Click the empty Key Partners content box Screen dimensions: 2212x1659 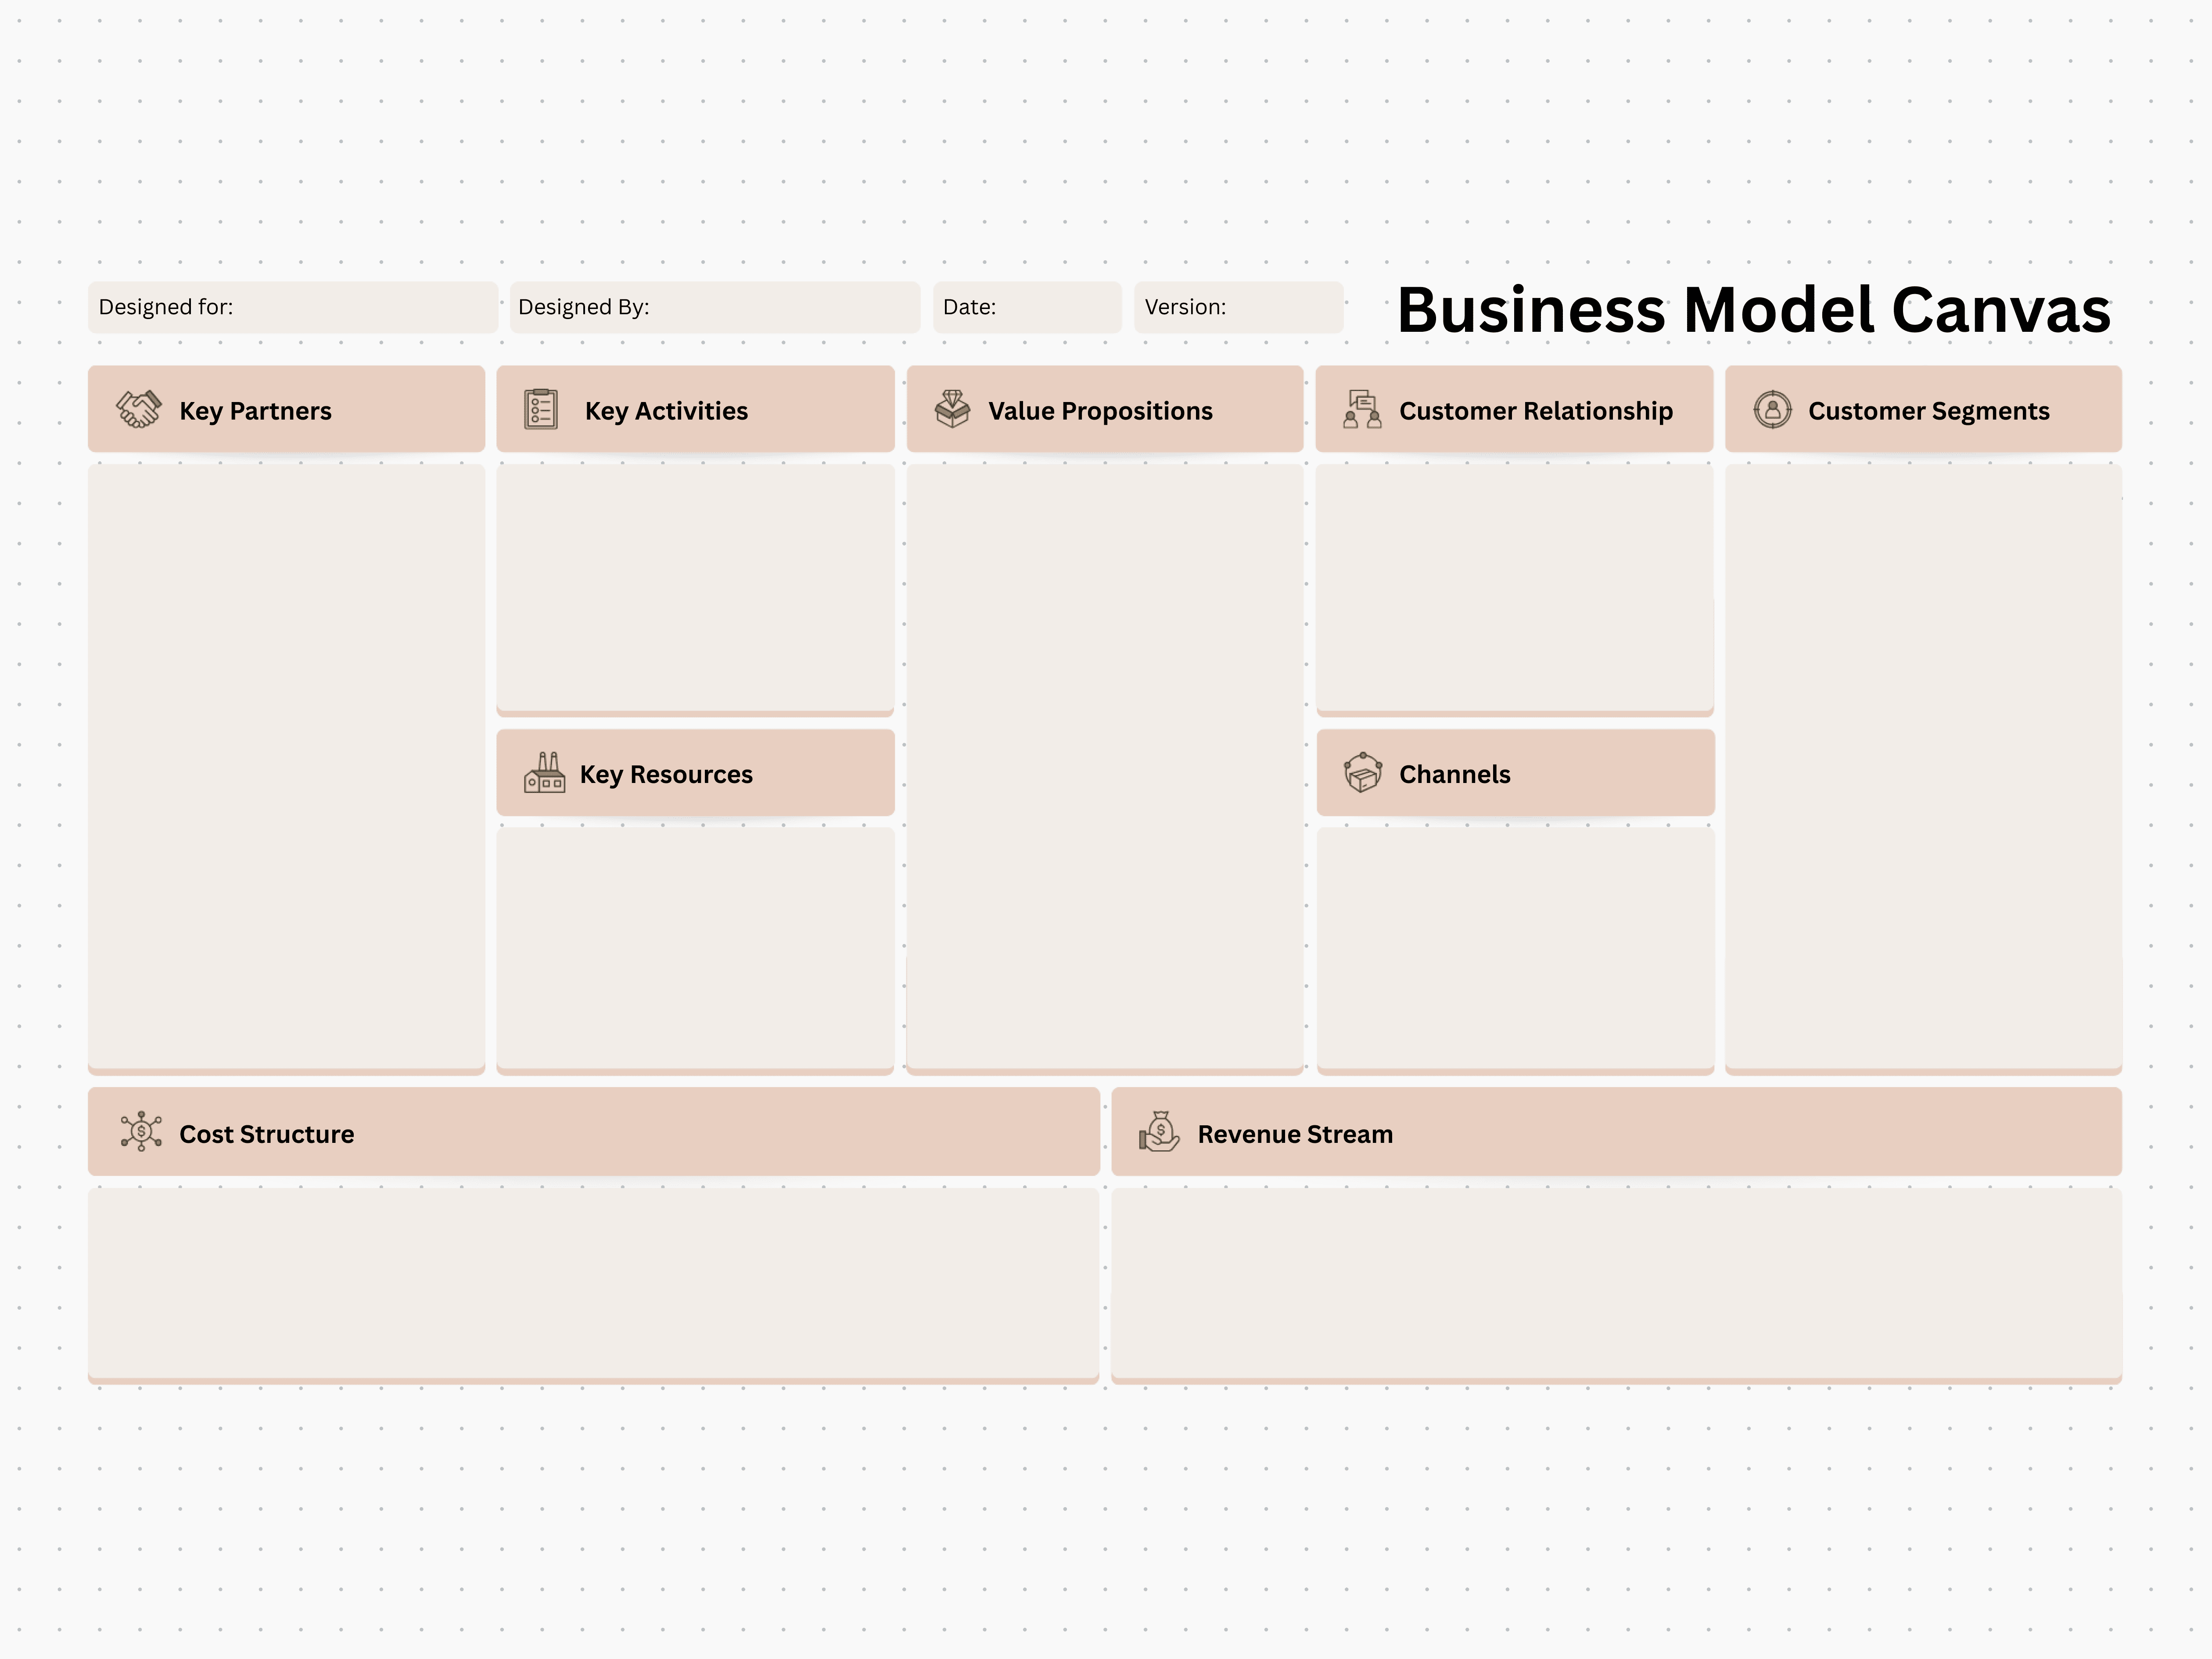[286, 765]
